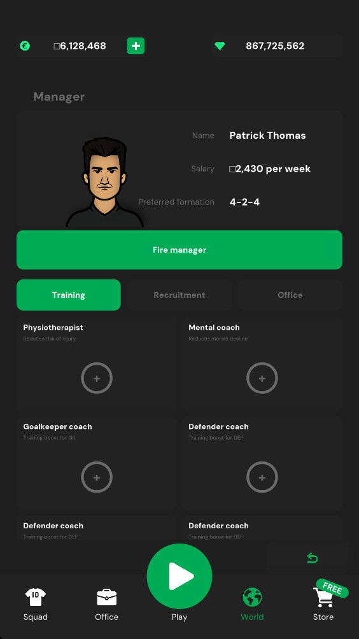Click the gem balance 867,725,562

(275, 46)
